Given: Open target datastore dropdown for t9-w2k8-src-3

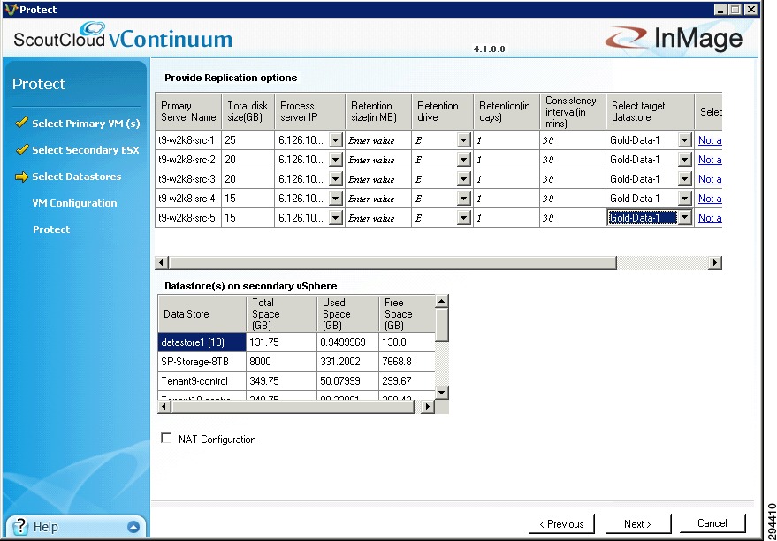Looking at the screenshot, I should (x=685, y=179).
